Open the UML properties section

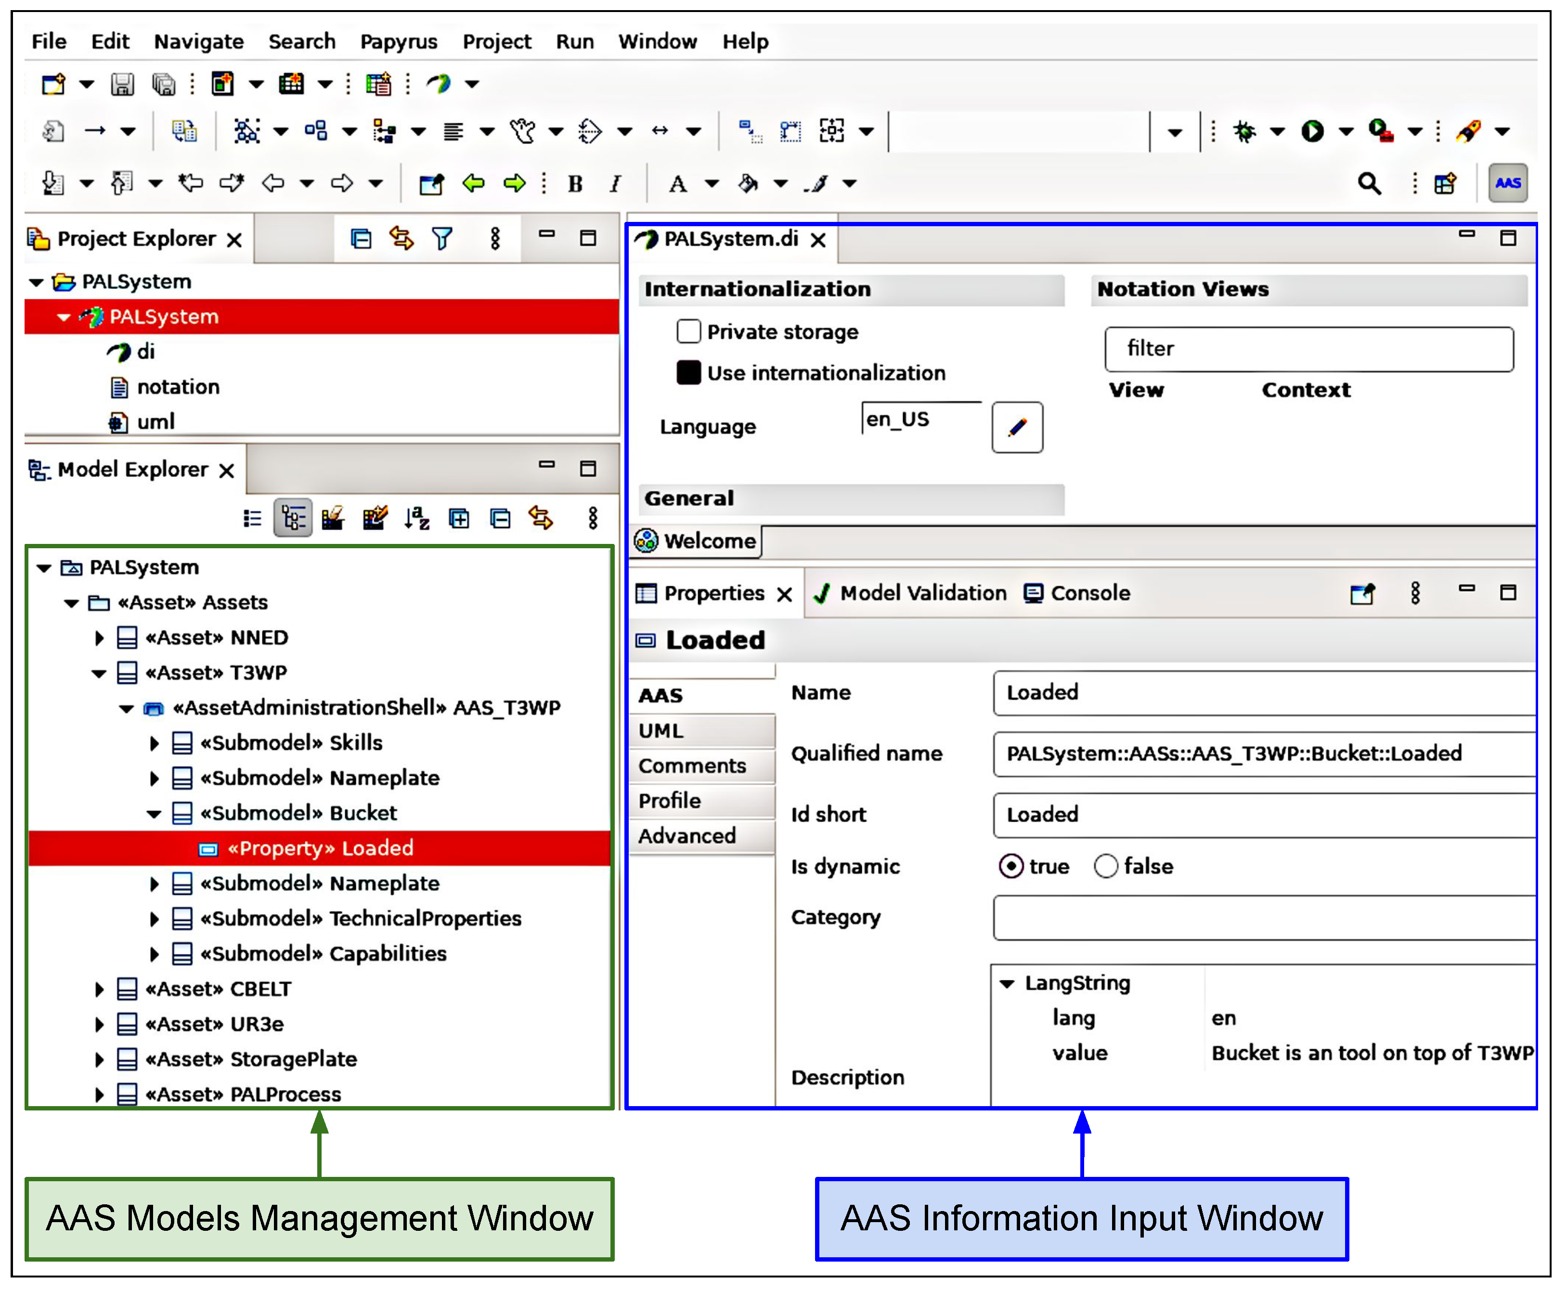(x=660, y=731)
